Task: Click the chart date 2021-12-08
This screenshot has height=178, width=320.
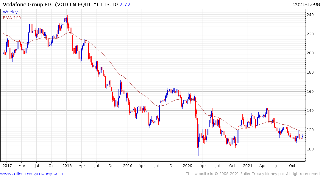Action: click(x=306, y=4)
